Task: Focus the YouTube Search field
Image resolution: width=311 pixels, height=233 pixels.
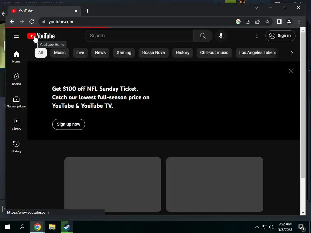Action: [139, 36]
